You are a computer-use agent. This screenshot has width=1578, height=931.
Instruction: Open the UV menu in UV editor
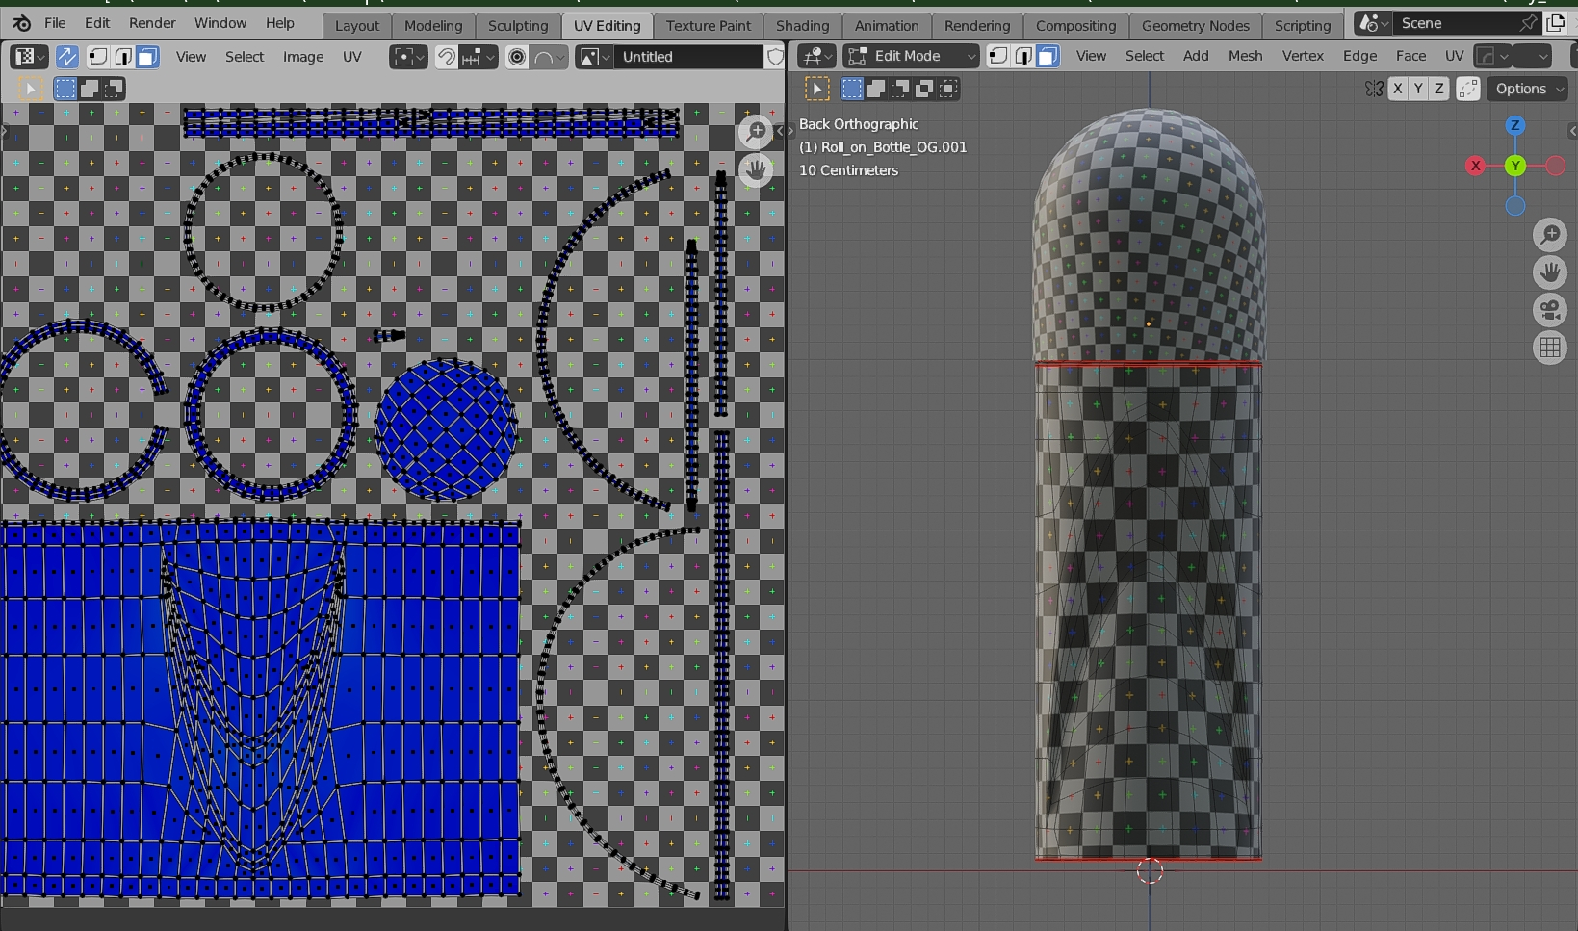[x=352, y=57]
